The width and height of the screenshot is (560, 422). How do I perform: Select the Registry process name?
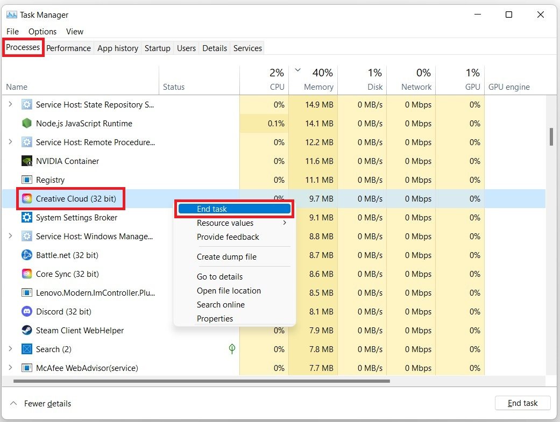point(51,180)
